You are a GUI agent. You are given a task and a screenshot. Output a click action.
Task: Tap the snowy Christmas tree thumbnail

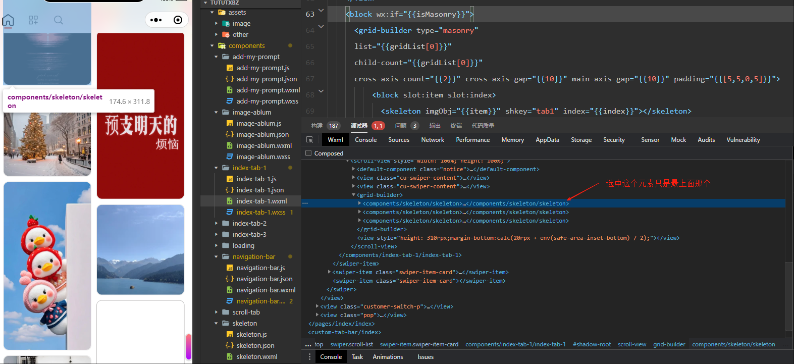pyautogui.click(x=47, y=144)
